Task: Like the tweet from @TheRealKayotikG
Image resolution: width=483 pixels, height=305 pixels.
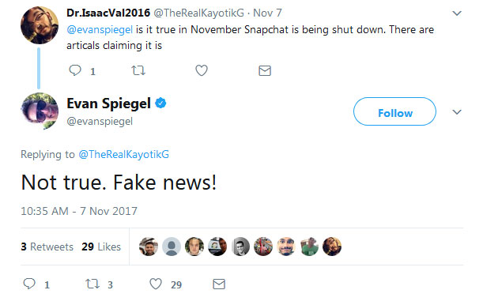Action: pyautogui.click(x=202, y=70)
